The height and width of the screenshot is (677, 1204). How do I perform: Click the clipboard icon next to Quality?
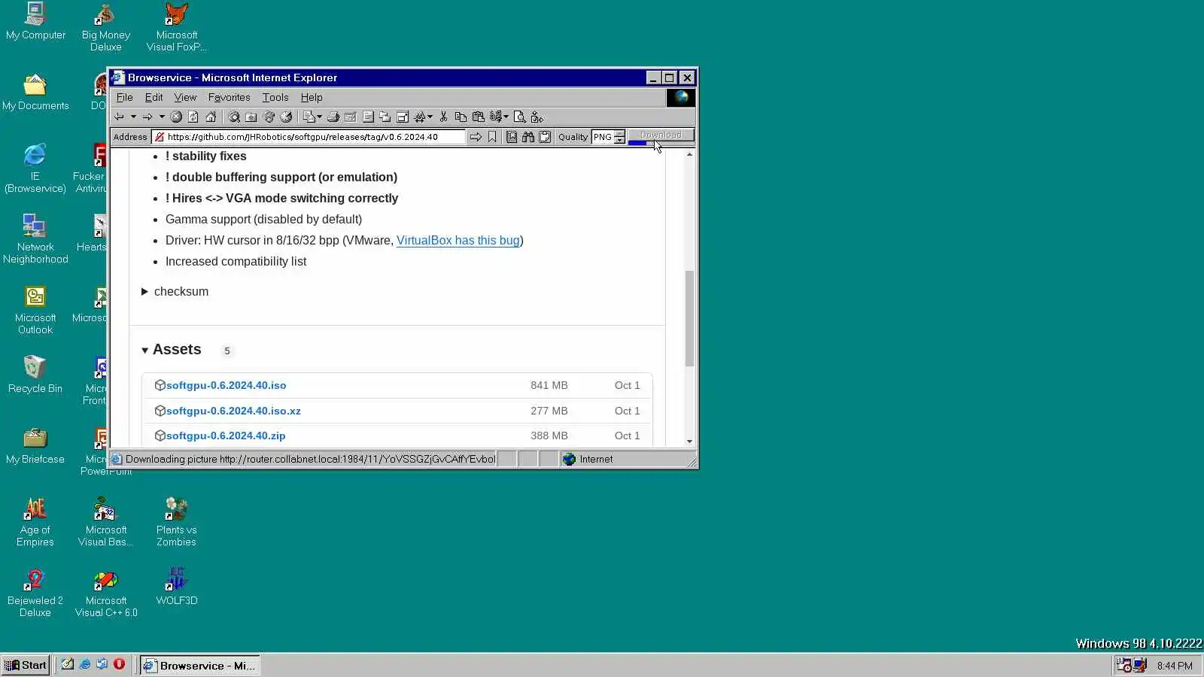[x=546, y=137]
